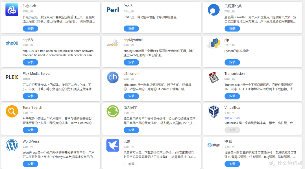The image size is (305, 169).
Task: Click the 实用工具 category under Transmission
Action: pyautogui.click(x=230, y=79)
